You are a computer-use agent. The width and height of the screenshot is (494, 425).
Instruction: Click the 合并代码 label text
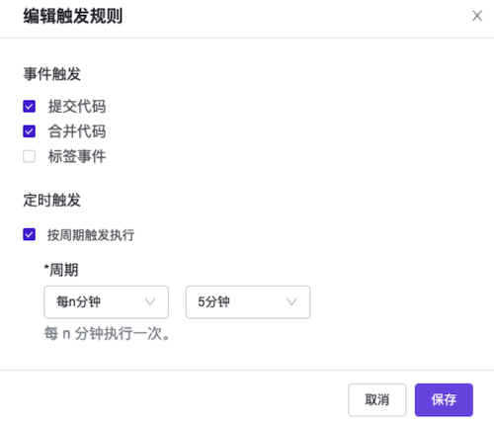(x=77, y=131)
